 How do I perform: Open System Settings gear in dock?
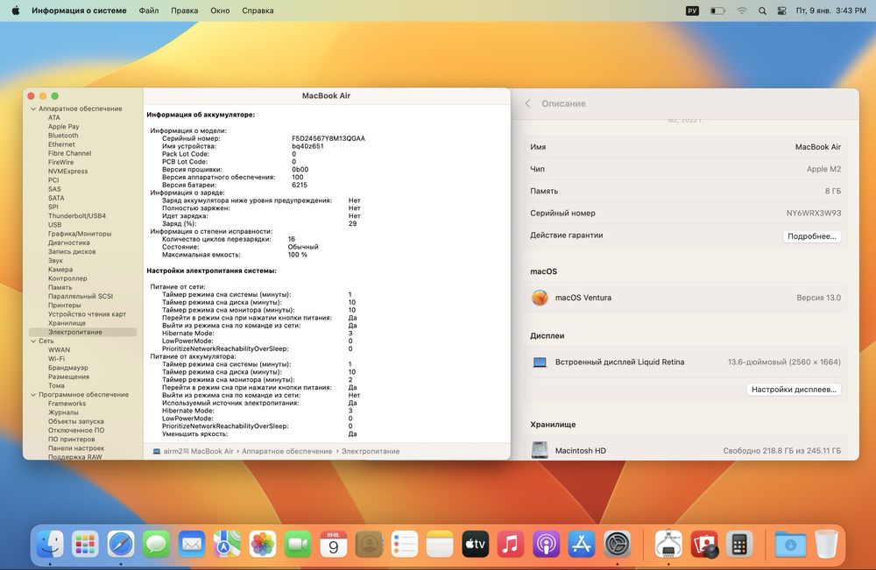click(618, 544)
